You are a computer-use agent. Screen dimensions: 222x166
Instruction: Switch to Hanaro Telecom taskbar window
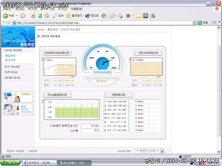click(x=74, y=163)
